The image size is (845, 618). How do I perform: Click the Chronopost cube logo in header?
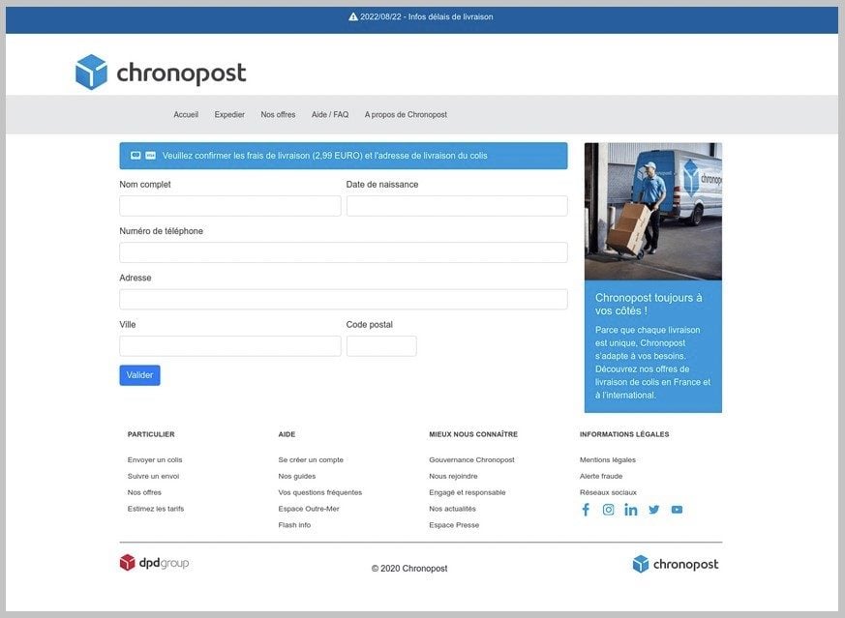pos(91,72)
